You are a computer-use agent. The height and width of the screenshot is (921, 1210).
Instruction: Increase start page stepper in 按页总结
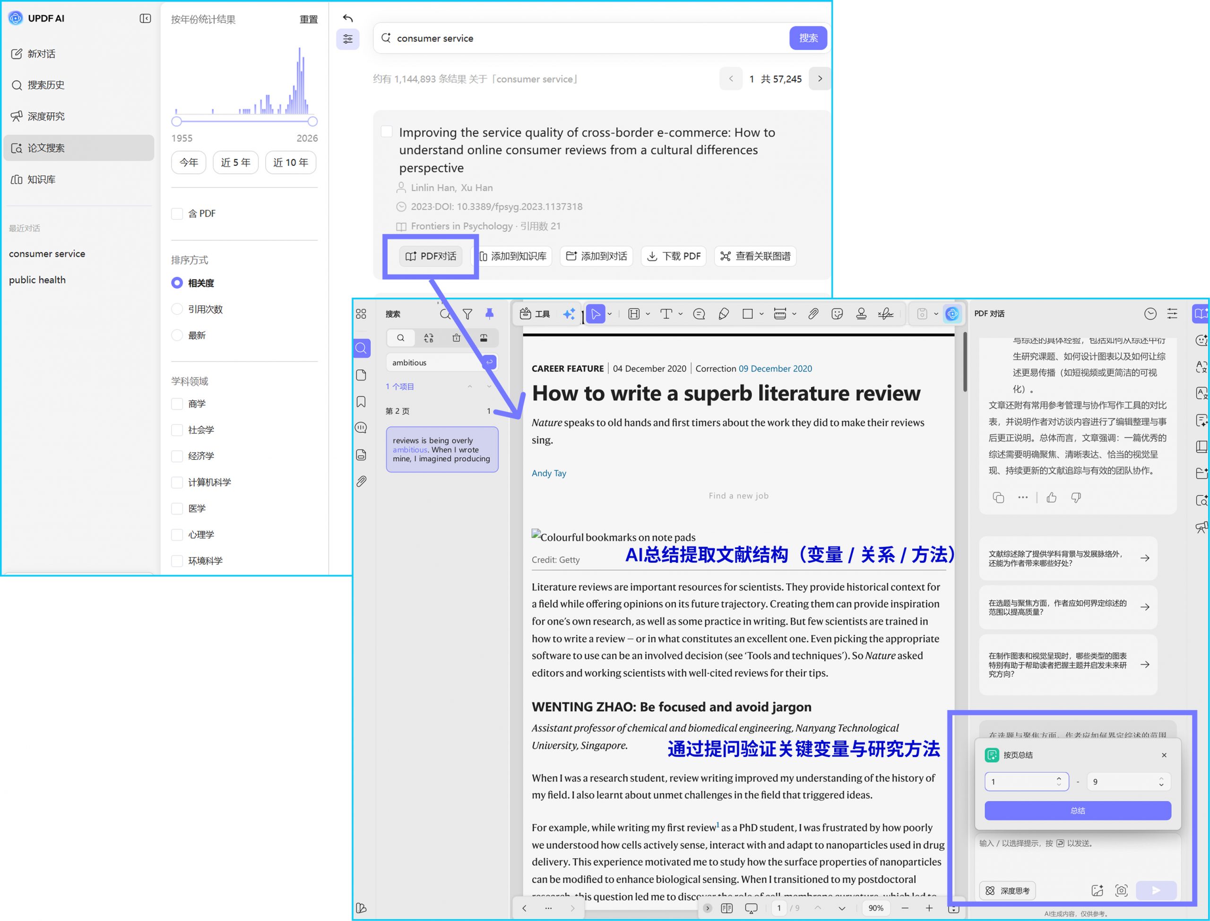tap(1059, 778)
